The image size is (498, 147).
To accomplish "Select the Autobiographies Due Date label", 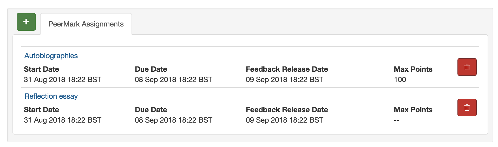I will tap(151, 69).
